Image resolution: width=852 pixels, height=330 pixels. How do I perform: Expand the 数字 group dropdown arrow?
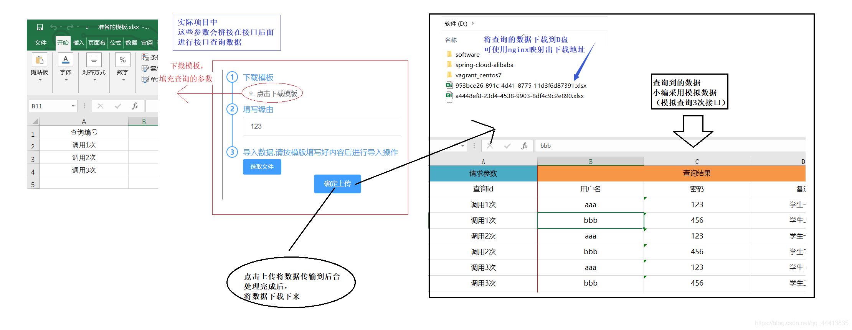(x=123, y=80)
